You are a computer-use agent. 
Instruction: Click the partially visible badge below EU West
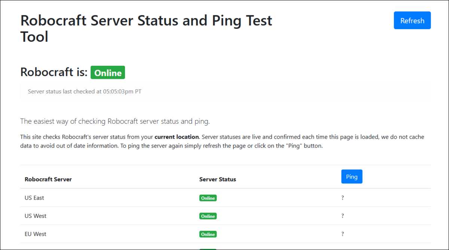click(208, 249)
